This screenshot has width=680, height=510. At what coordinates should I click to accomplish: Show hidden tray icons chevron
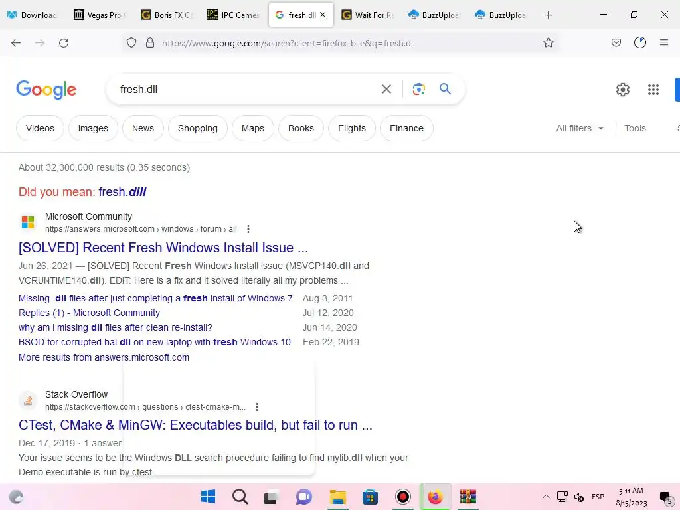pos(546,497)
